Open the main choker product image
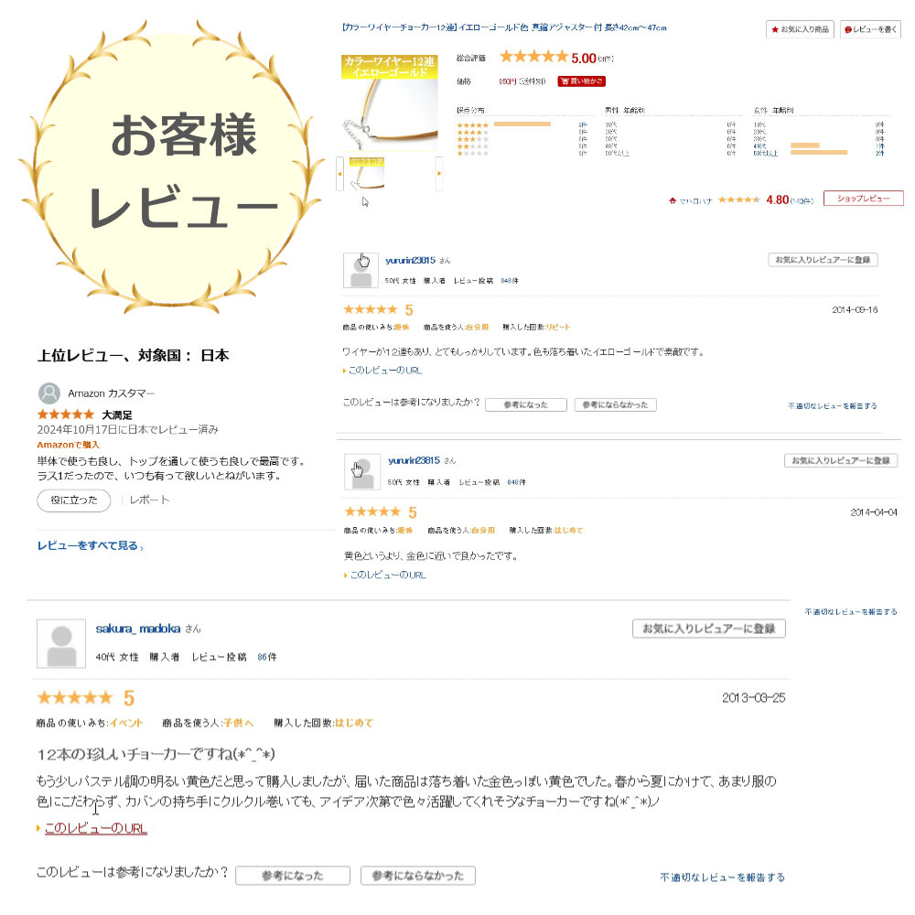915x915 pixels. 389,104
